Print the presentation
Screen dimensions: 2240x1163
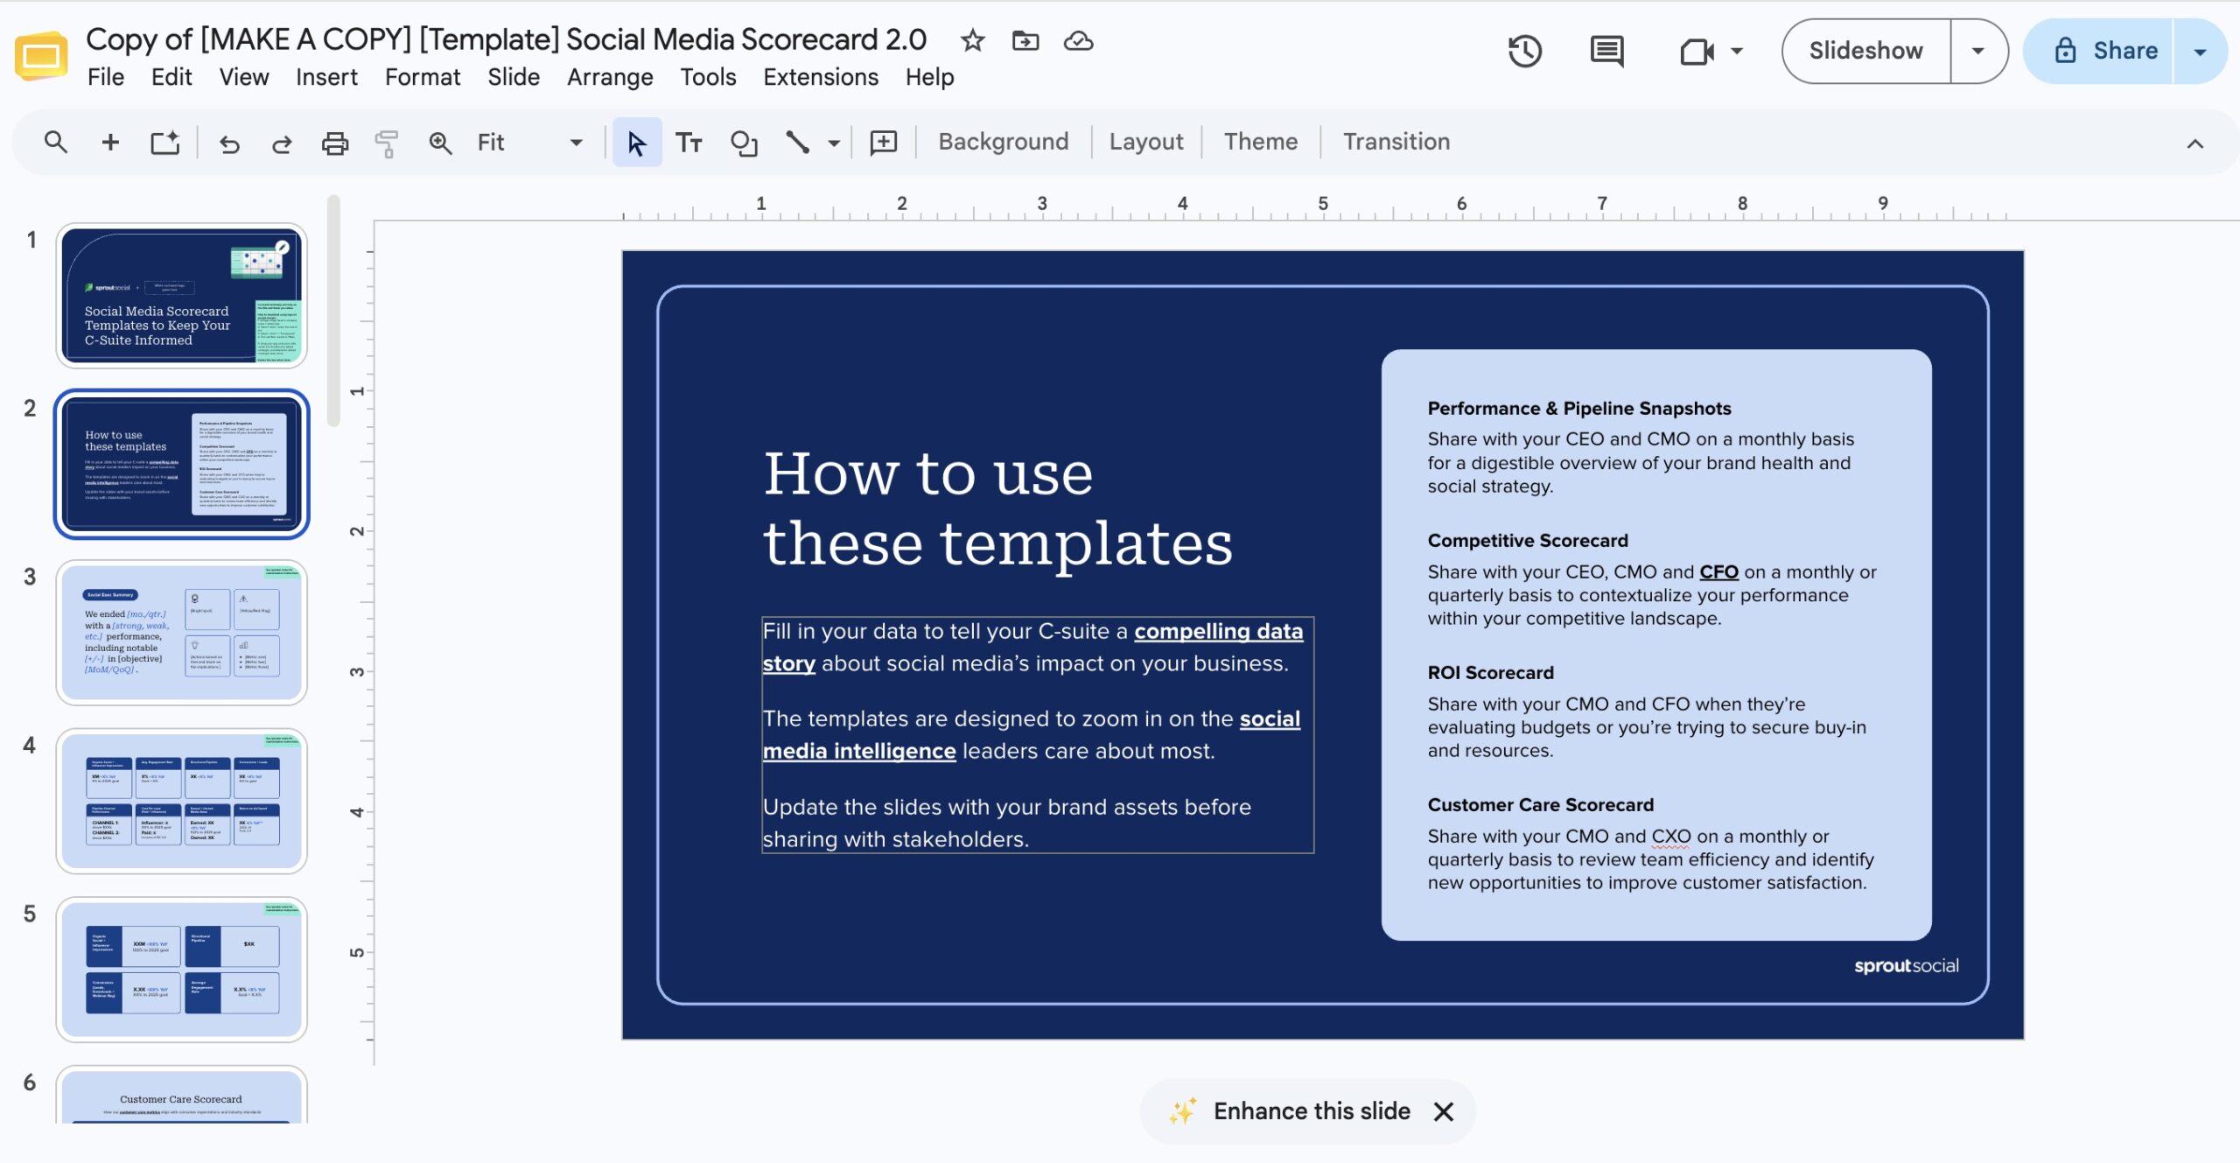point(334,143)
